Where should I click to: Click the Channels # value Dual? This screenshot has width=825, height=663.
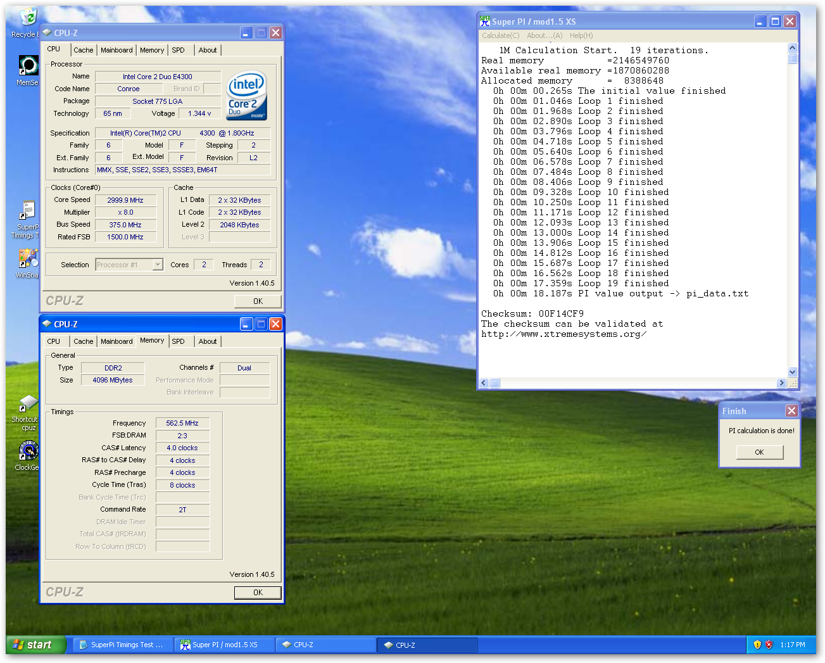pyautogui.click(x=244, y=368)
